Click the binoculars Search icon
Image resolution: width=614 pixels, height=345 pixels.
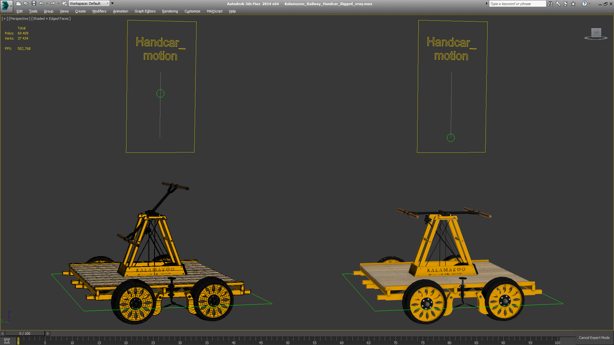click(550, 4)
